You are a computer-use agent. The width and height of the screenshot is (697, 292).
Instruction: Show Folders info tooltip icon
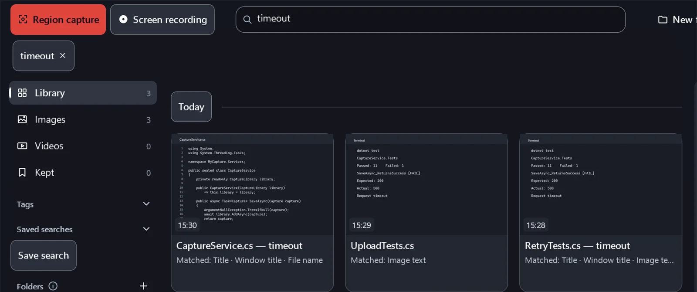coord(53,286)
